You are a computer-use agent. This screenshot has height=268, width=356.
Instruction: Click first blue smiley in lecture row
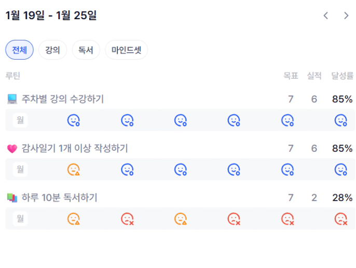74,120
